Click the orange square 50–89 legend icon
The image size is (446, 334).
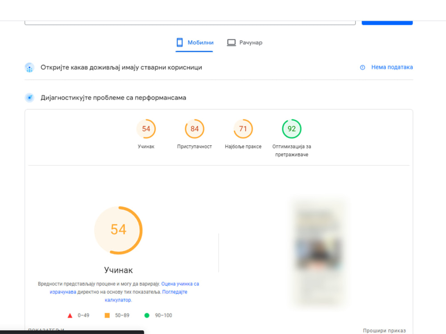tap(107, 315)
